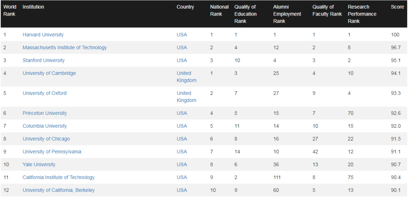Select Harvard's score of 100
Image resolution: width=409 pixels, height=199 pixels.
point(395,35)
